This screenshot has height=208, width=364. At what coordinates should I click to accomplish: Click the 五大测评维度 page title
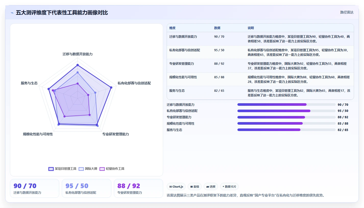point(62,12)
